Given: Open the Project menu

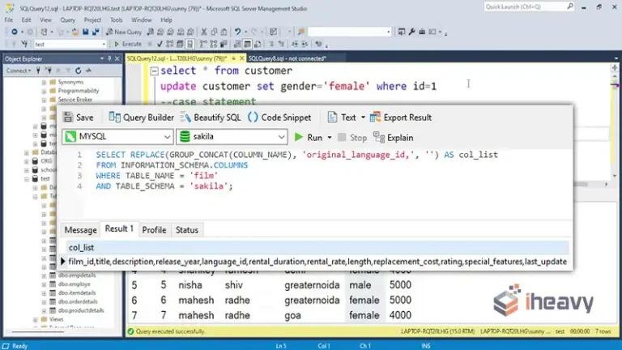Looking at the screenshot, I should [x=92, y=19].
